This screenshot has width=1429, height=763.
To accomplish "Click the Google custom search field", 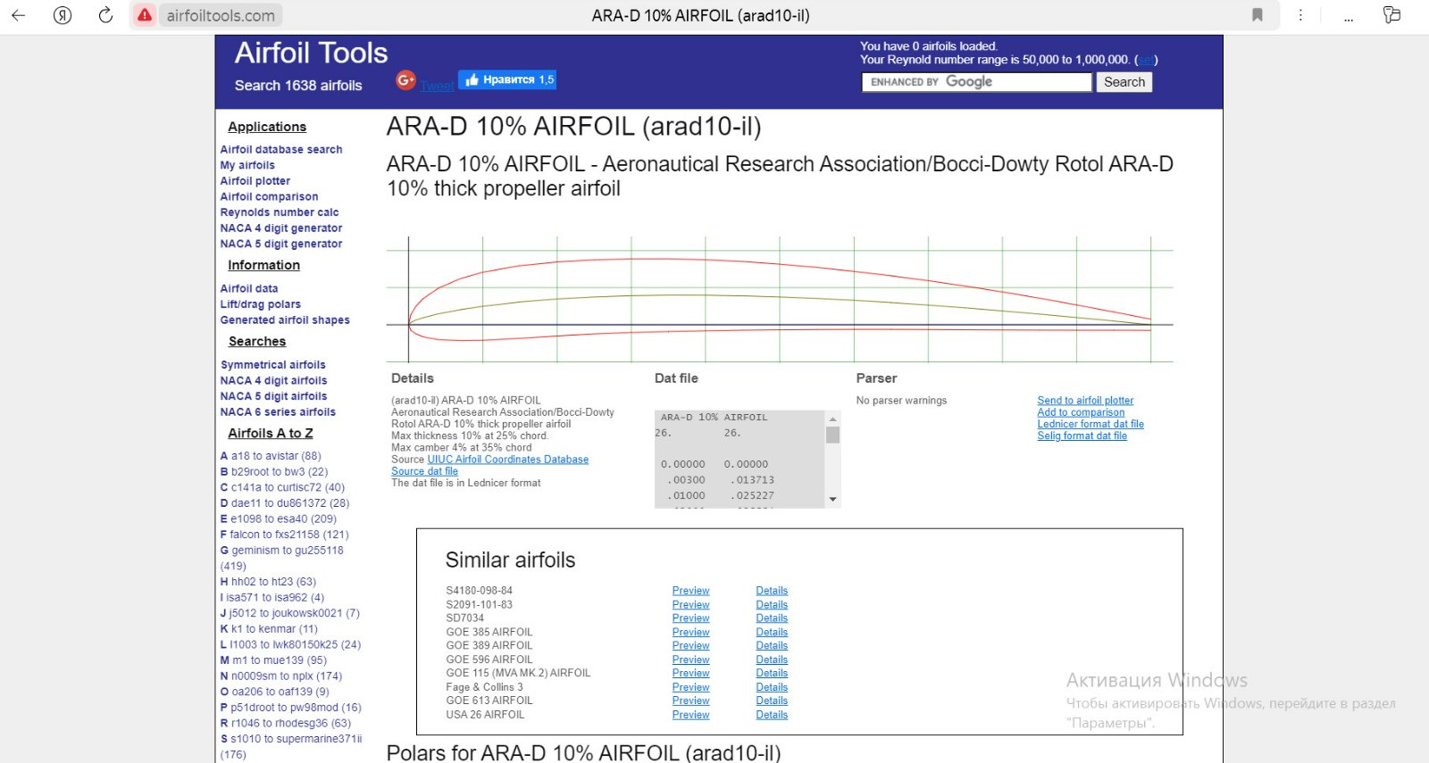I will [976, 82].
